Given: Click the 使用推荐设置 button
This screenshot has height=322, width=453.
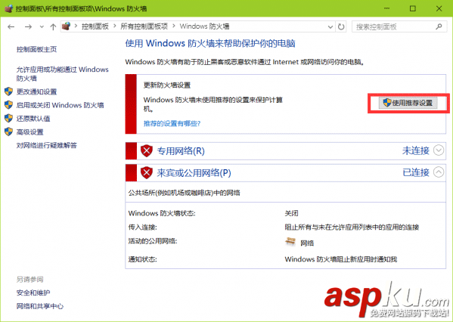Looking at the screenshot, I should click(408, 103).
